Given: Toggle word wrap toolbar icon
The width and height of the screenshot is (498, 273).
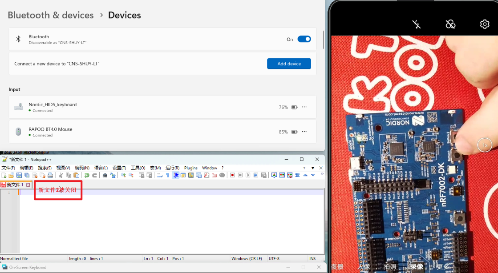Looking at the screenshot, I should [160, 175].
